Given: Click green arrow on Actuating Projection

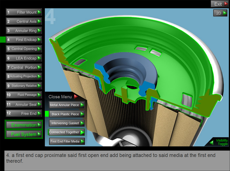Looking at the screenshot, I should (x=39, y=76).
